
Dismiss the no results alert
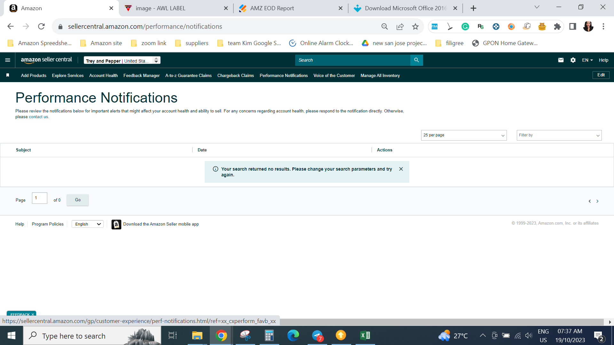click(x=401, y=169)
